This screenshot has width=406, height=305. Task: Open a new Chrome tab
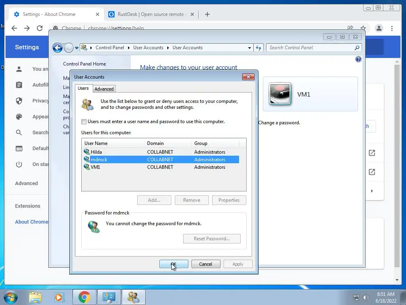tap(207, 14)
